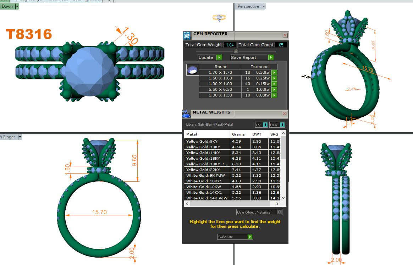Click metal list scroll up arrow
Screen dimensions: 413x265
(x=283, y=133)
